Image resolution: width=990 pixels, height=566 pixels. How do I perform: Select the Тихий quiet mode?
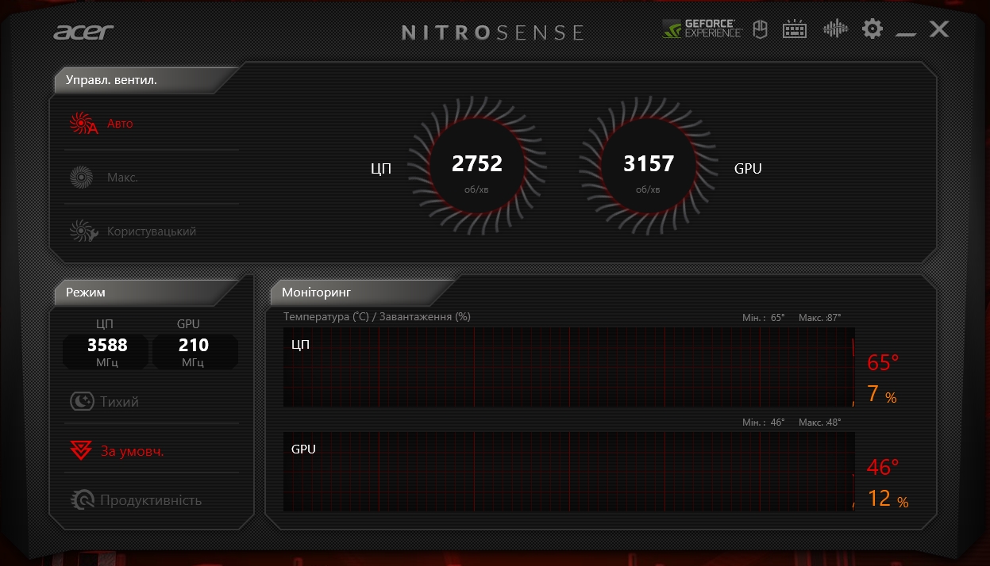pos(106,402)
